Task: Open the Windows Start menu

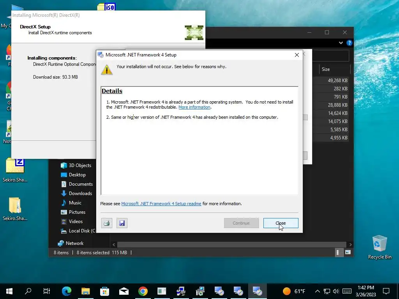Action: tap(9, 291)
